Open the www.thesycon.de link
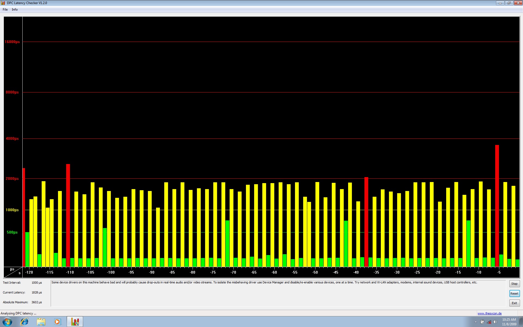The image size is (523, 327). click(x=489, y=313)
